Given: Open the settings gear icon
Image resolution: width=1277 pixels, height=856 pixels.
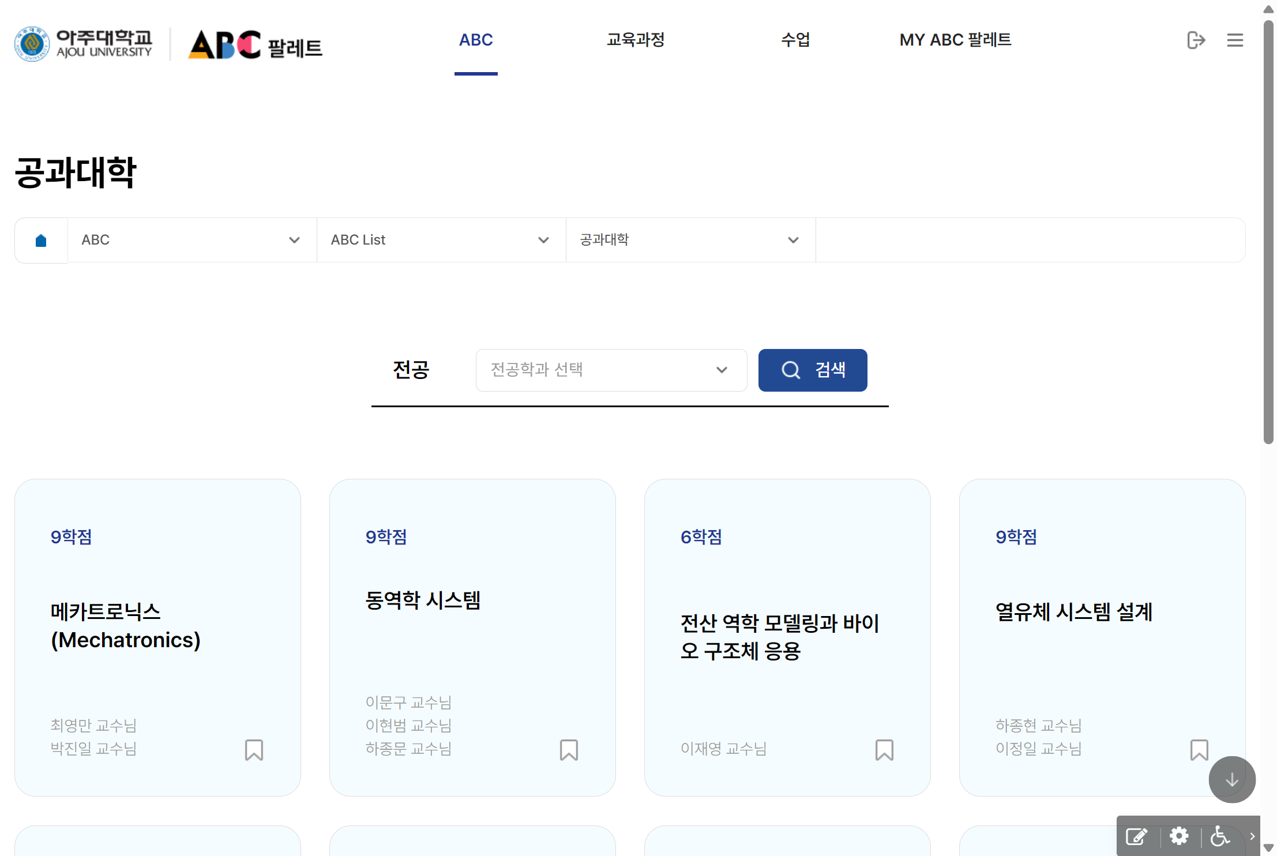Looking at the screenshot, I should (1179, 836).
